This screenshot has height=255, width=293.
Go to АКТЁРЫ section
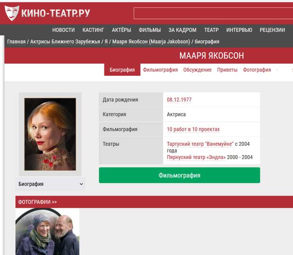[121, 30]
